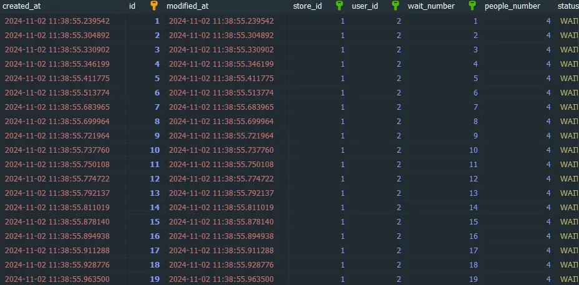Click the wait_number column header
Viewport: 579px width, 285px height.
431,6
